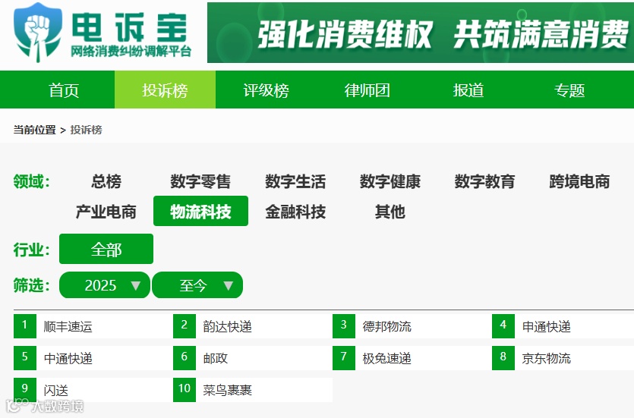
Task: Select the 数字零售 domain filter
Action: point(200,181)
